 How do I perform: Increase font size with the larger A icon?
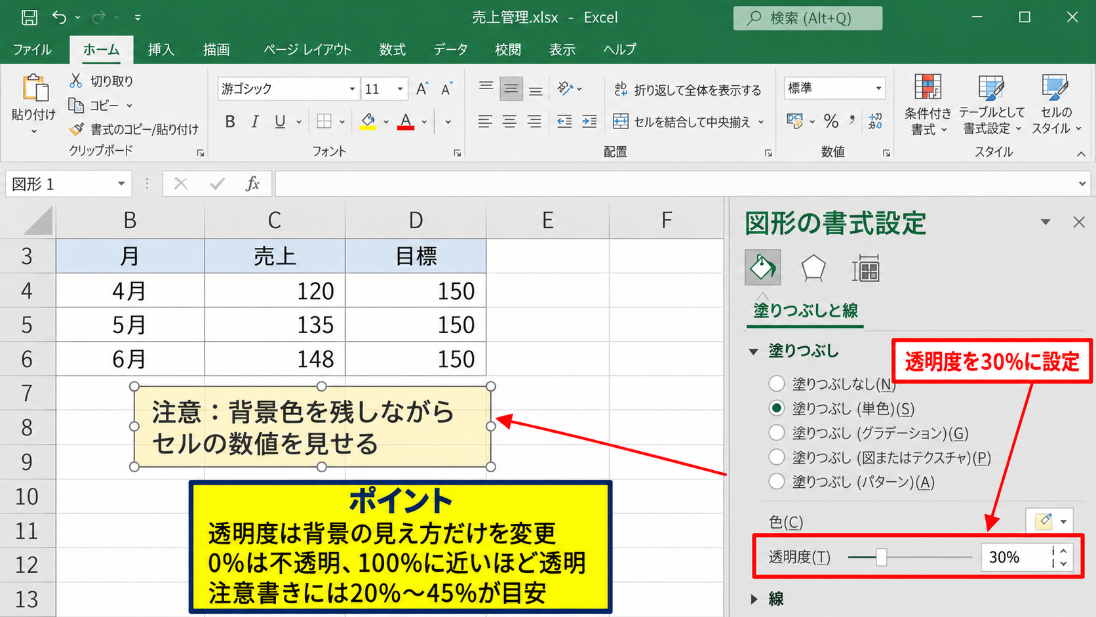pyautogui.click(x=422, y=89)
